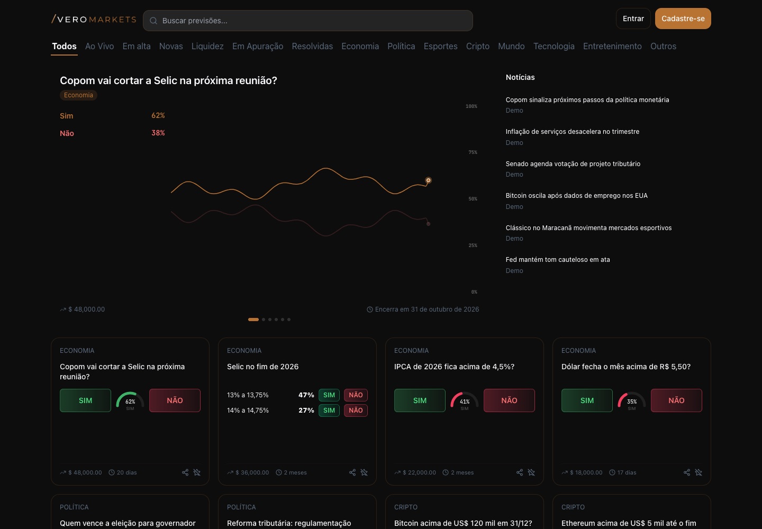762x529 pixels.
Task: Open the 'IPCA de 2026 fica acima de 4,5%?' card title
Action: [x=454, y=367]
